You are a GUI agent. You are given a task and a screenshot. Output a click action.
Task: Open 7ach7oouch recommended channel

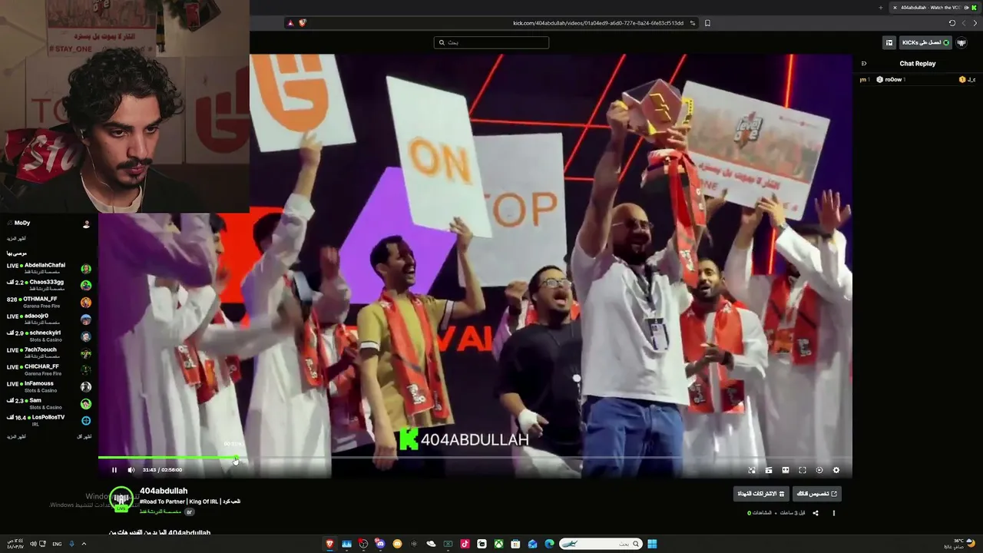[x=48, y=353]
